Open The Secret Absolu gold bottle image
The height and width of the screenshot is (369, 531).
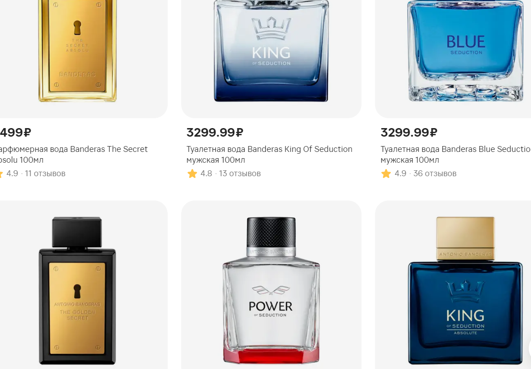pyautogui.click(x=77, y=51)
